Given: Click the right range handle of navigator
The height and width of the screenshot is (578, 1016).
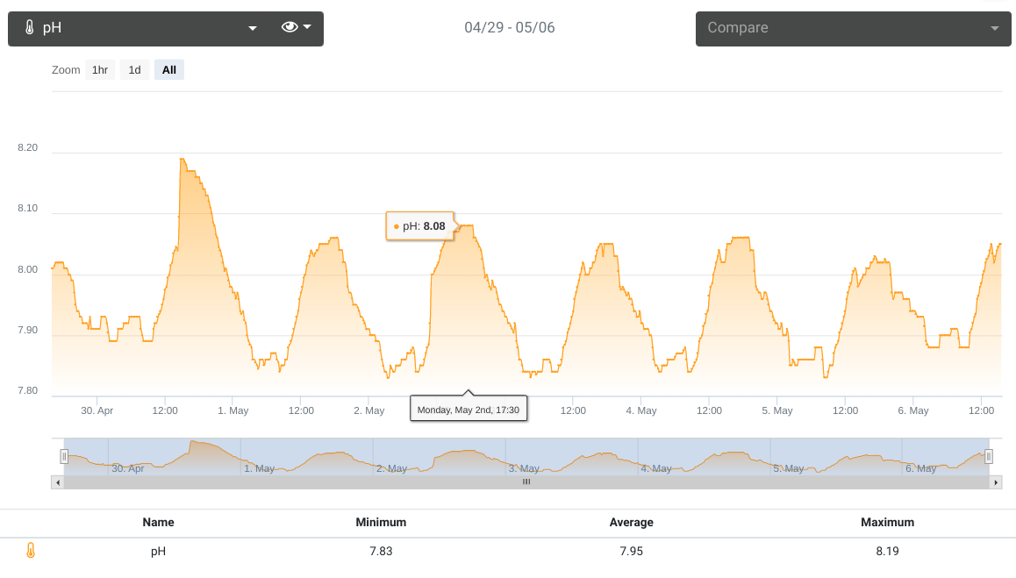Looking at the screenshot, I should 989,457.
